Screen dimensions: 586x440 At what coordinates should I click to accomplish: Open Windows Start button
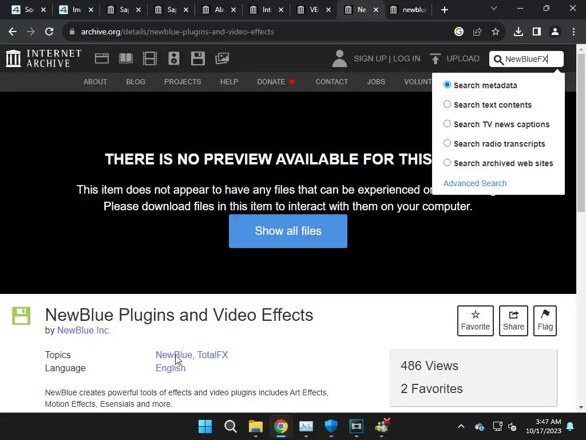(205, 426)
